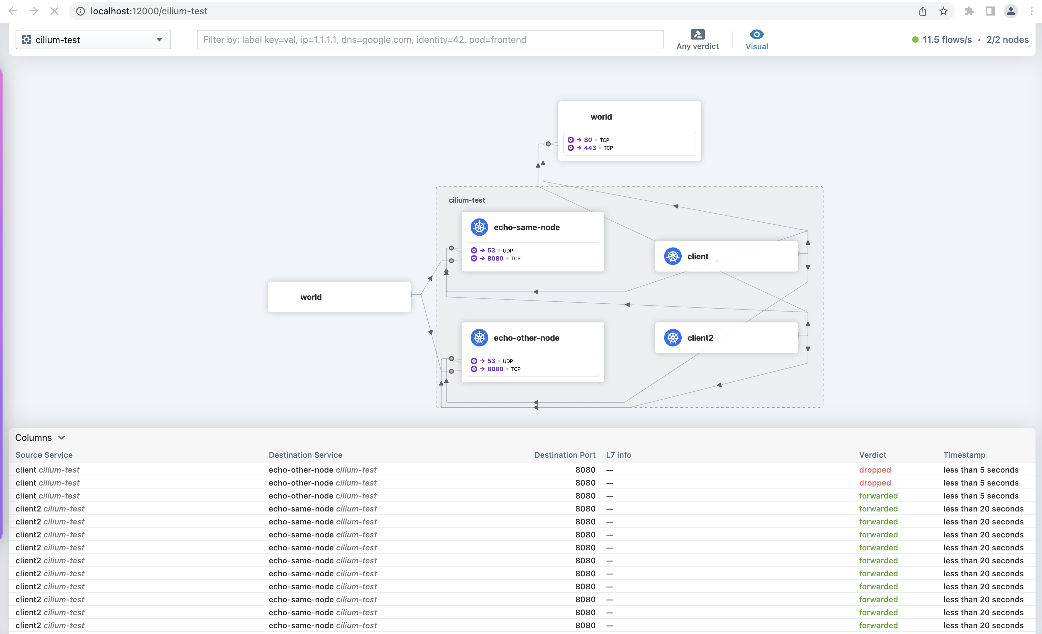Open the cilium-test namespace dropdown
Screen dimensions: 1042x634
pos(93,40)
